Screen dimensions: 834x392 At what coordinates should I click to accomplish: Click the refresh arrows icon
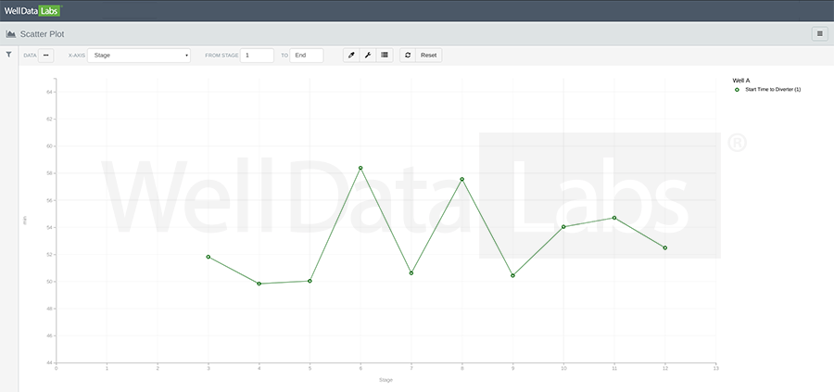pos(408,56)
